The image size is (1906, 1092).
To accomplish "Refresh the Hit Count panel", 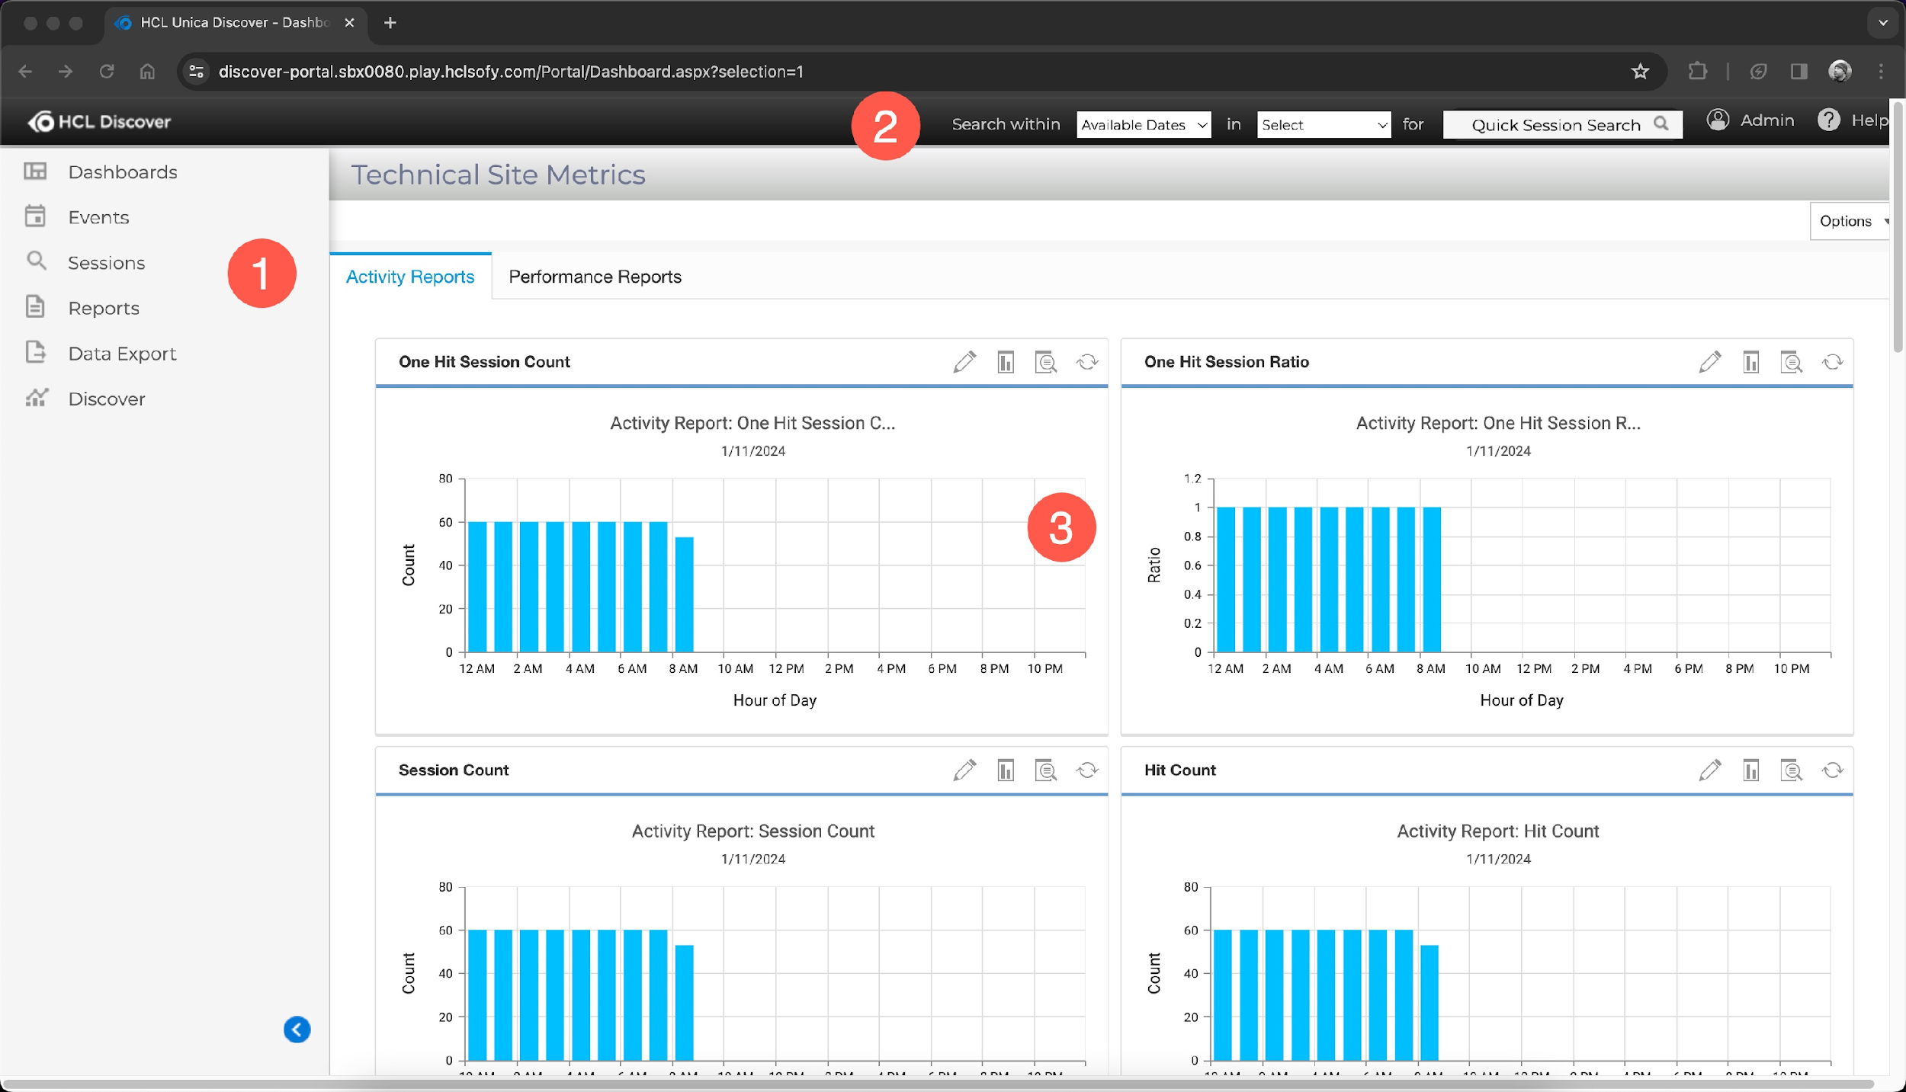I will [x=1832, y=770].
